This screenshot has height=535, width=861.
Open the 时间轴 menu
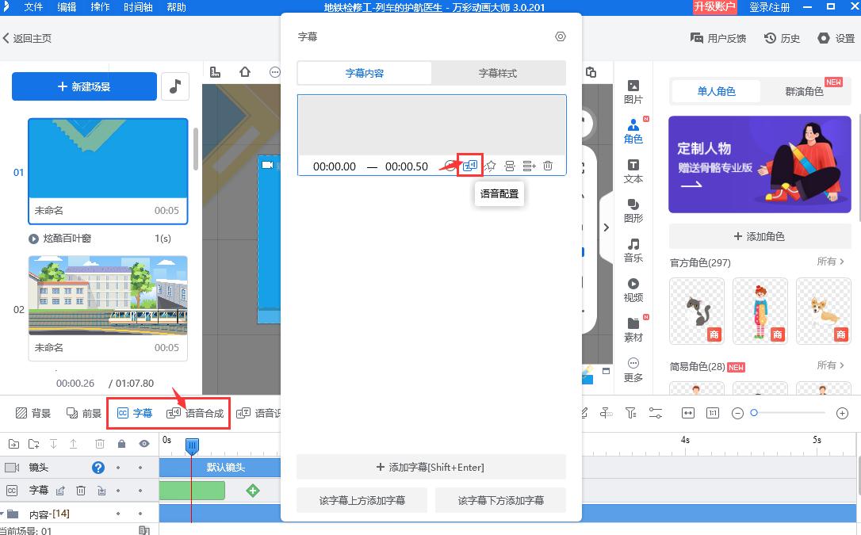pos(138,7)
